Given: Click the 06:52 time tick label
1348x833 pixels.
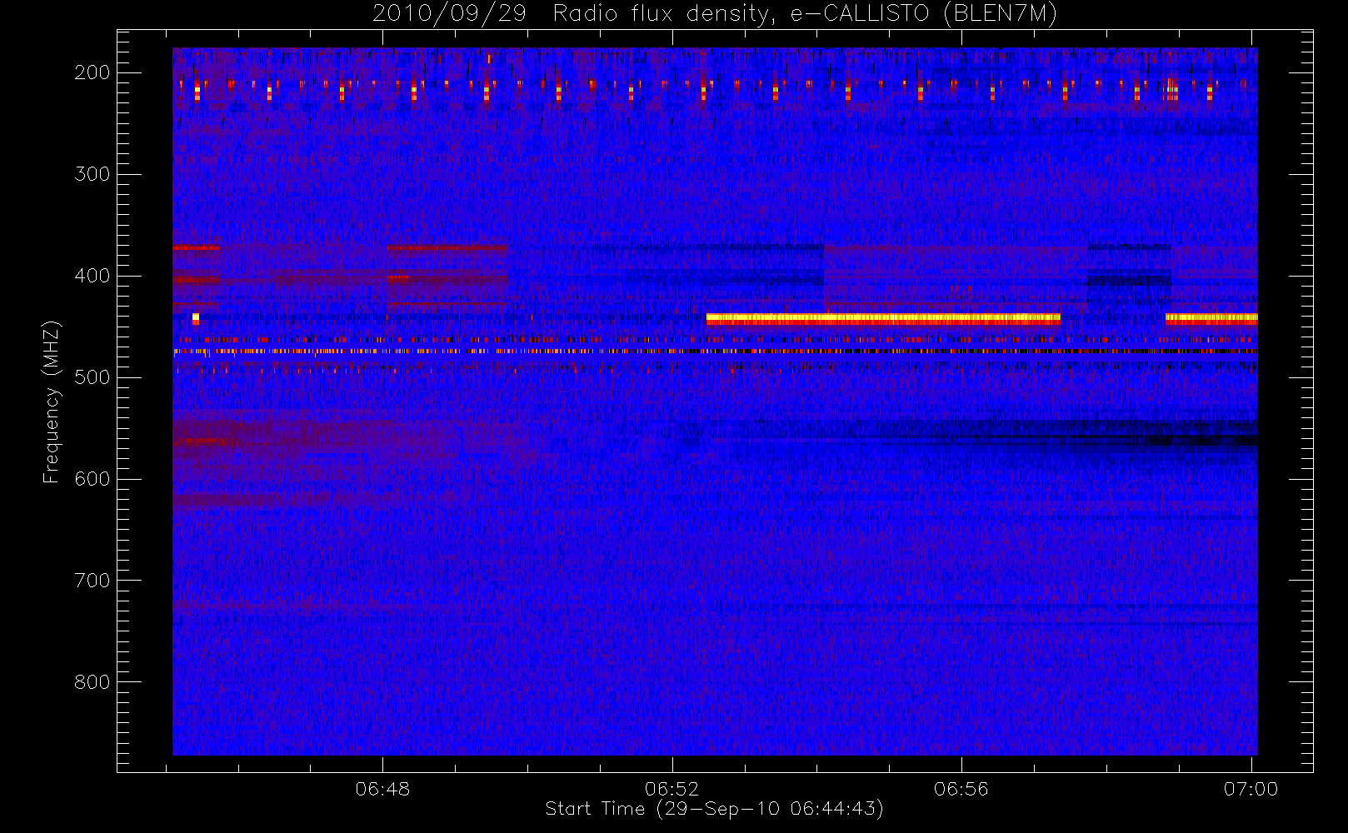Looking at the screenshot, I should (672, 789).
